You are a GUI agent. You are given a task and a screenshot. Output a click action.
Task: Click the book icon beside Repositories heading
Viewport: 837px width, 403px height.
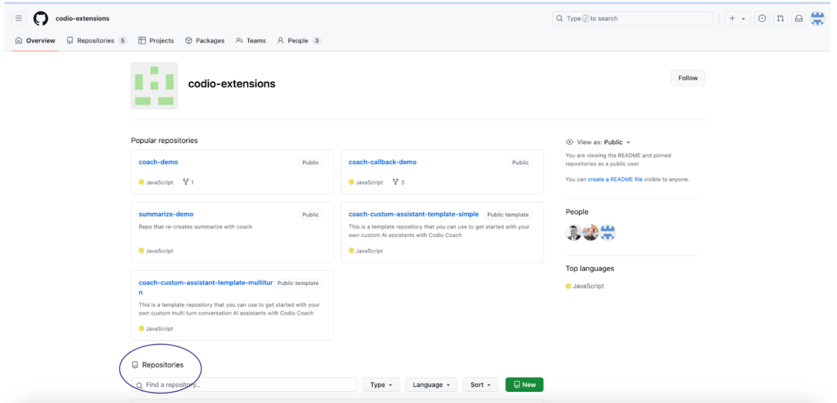(135, 365)
